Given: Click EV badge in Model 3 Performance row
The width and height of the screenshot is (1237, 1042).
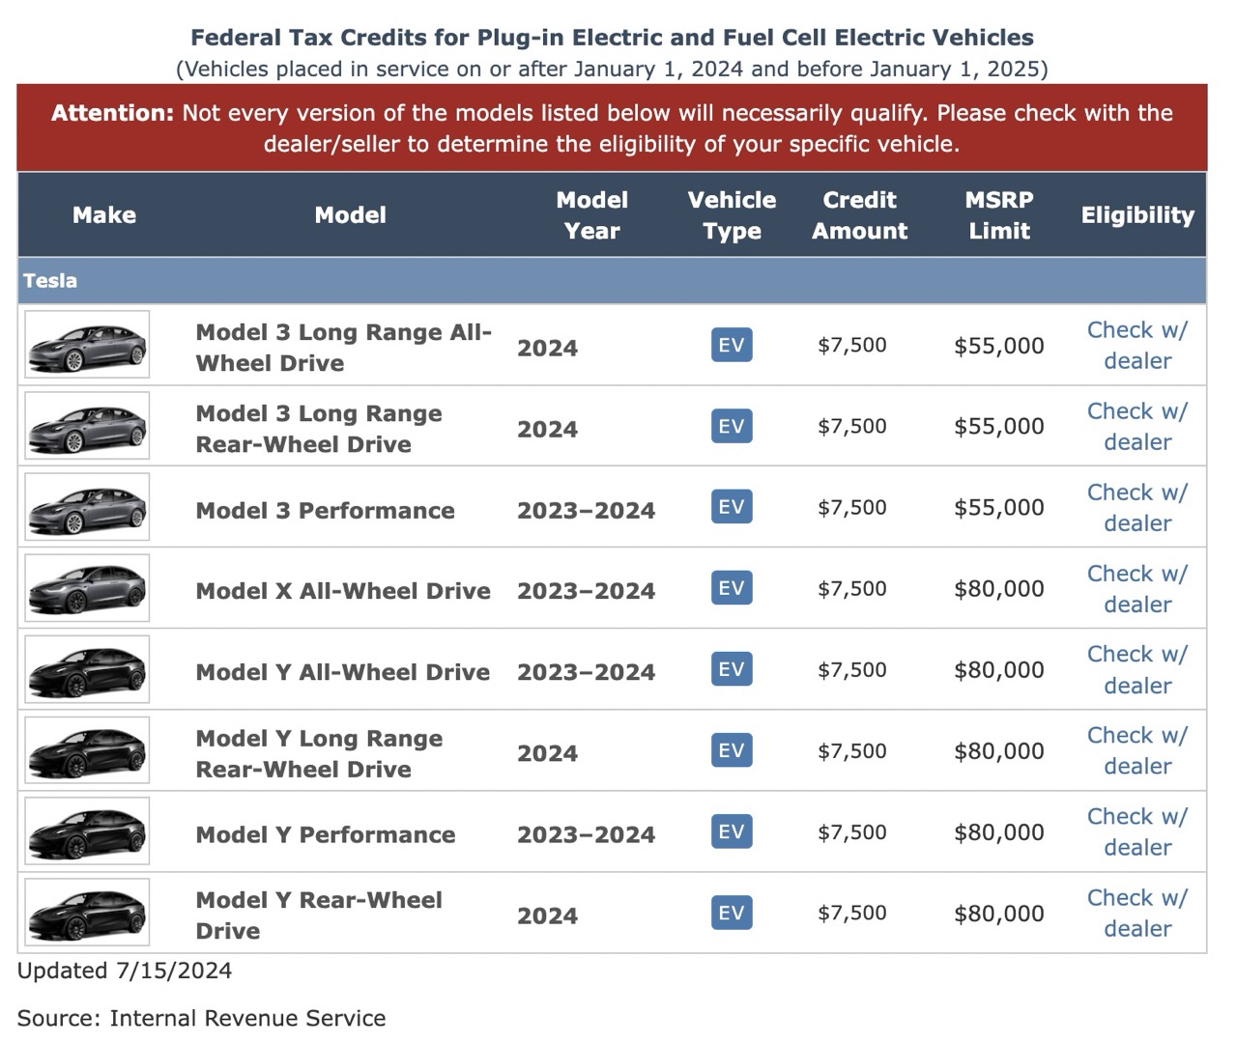Looking at the screenshot, I should point(732,507).
